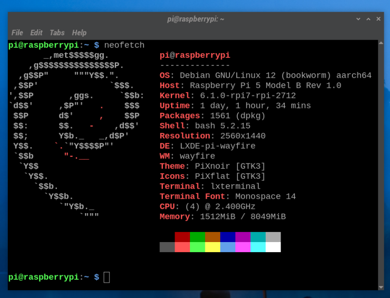Viewport: 390px width, 298px height.
Task: Open the Help menu
Action: pos(80,33)
